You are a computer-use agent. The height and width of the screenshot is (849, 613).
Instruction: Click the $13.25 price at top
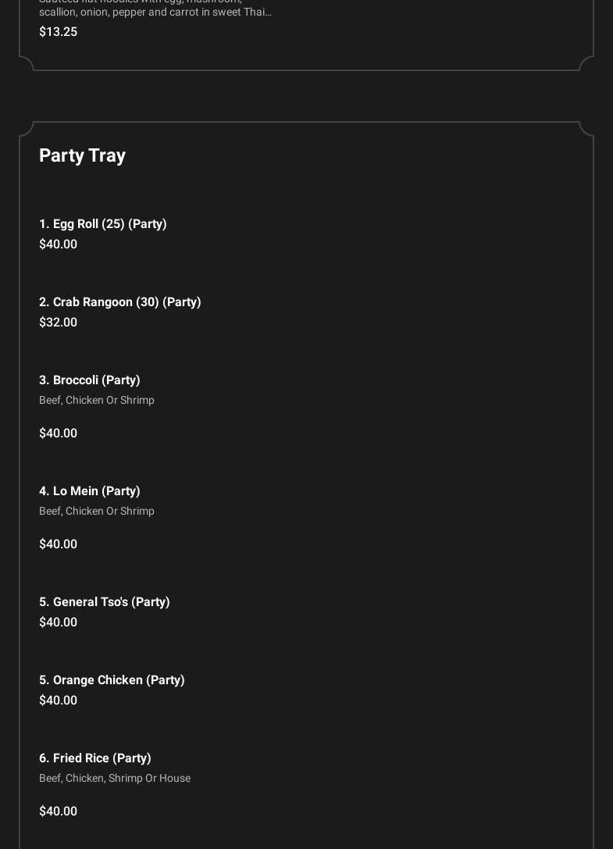click(58, 32)
